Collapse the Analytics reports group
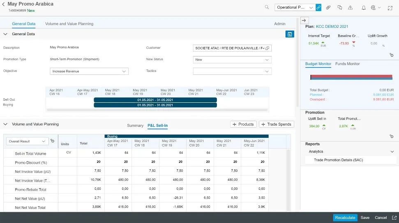Screen dimensions: 399x223 point(392,152)
